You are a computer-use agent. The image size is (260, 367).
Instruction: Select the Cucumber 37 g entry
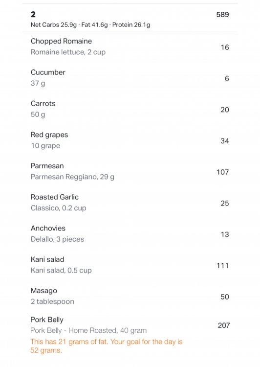tap(130, 78)
